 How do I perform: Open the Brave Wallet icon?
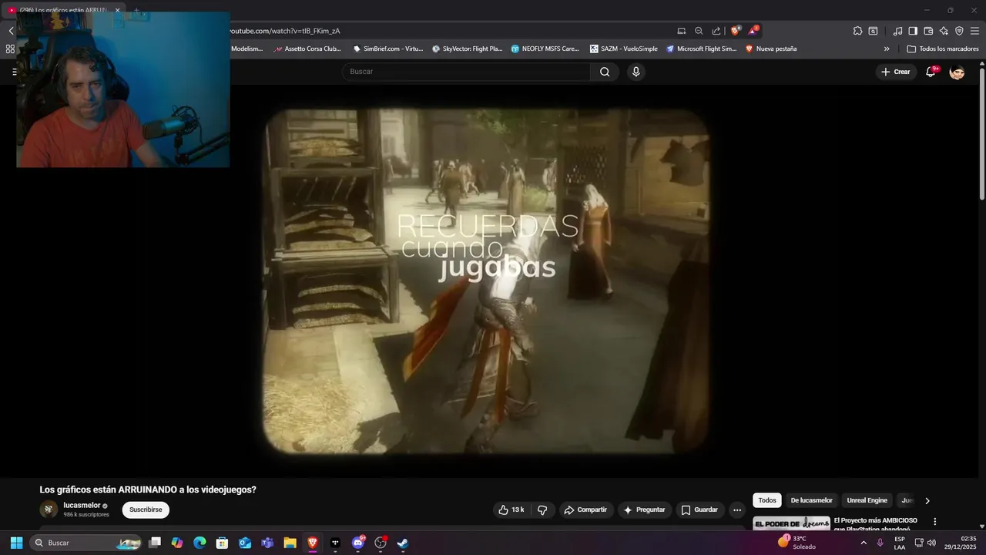click(x=928, y=31)
